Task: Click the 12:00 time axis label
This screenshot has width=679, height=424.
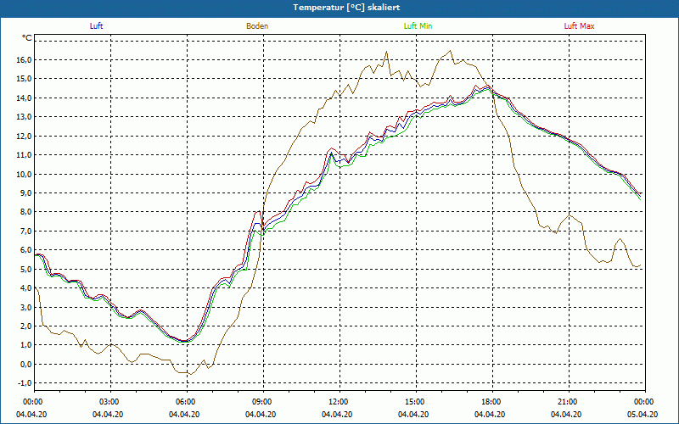Action: tap(339, 402)
